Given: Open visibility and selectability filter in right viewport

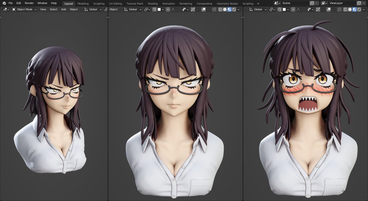Looking at the screenshot, I should click(311, 9).
